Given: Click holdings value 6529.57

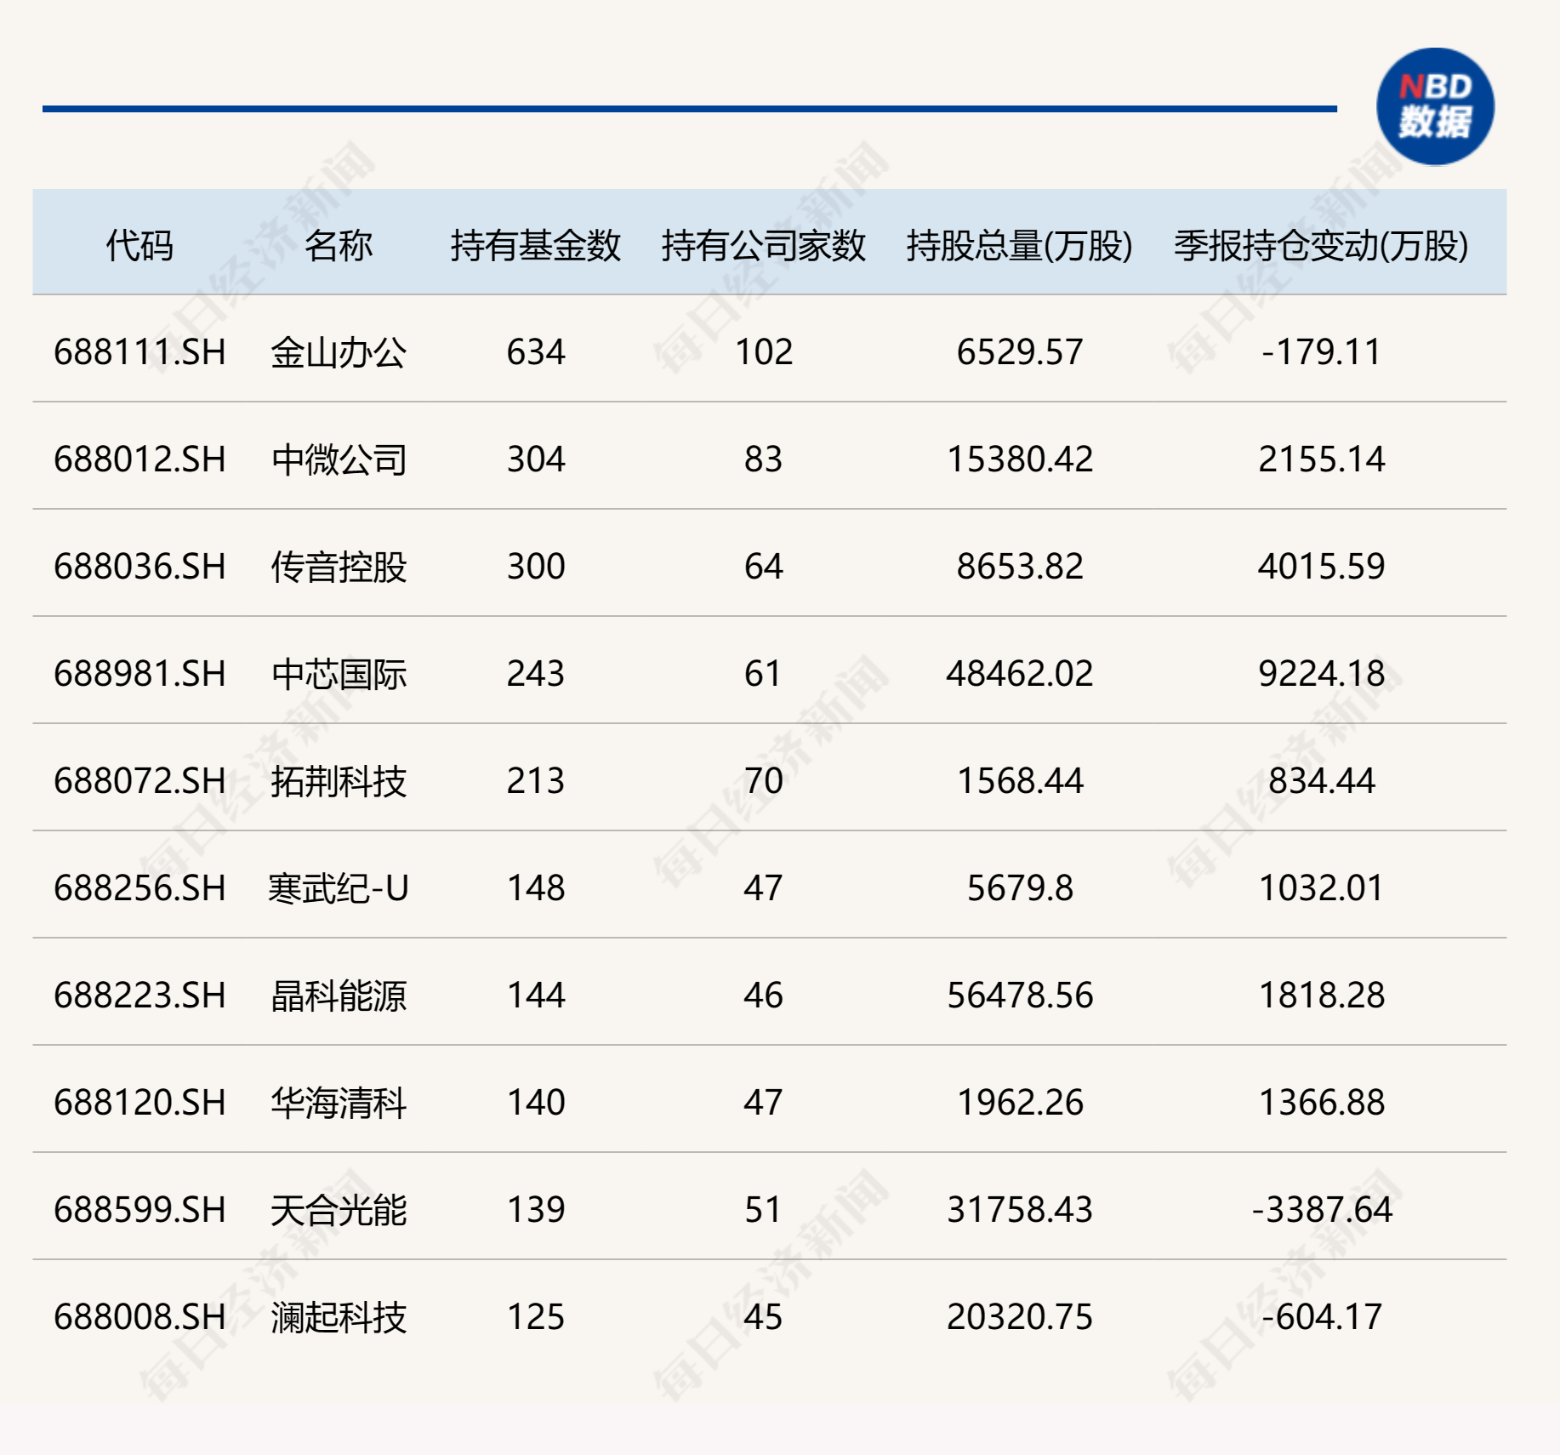Looking at the screenshot, I should pyautogui.click(x=1020, y=352).
